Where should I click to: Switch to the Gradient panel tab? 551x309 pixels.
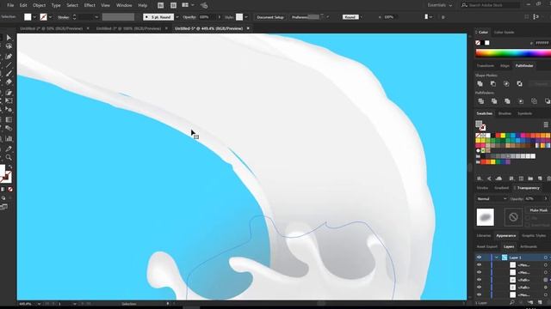pos(501,188)
